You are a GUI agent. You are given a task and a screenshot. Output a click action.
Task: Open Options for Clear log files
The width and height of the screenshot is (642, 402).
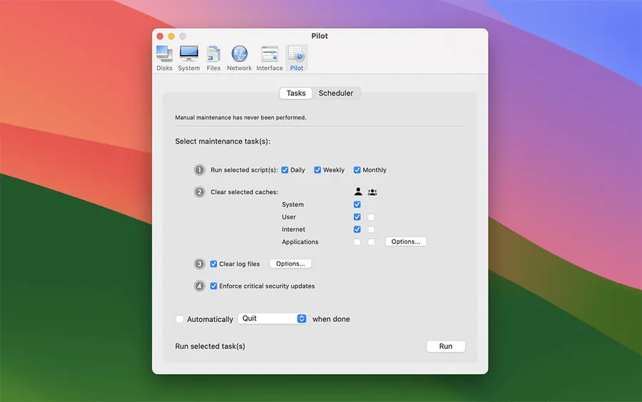click(x=290, y=264)
